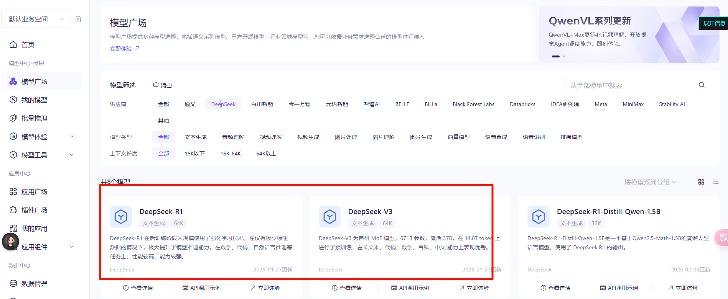Select Stability AI supplier filter
This screenshot has width=728, height=299.
pyautogui.click(x=672, y=104)
